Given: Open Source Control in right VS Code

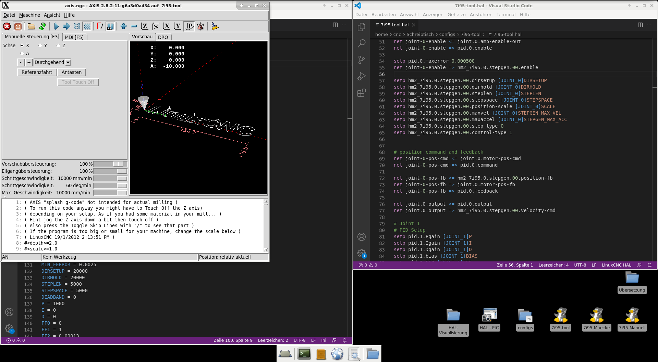Looking at the screenshot, I should click(362, 60).
